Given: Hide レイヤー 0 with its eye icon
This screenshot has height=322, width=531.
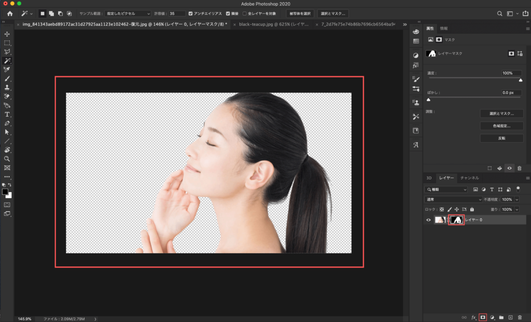Looking at the screenshot, I should click(428, 220).
